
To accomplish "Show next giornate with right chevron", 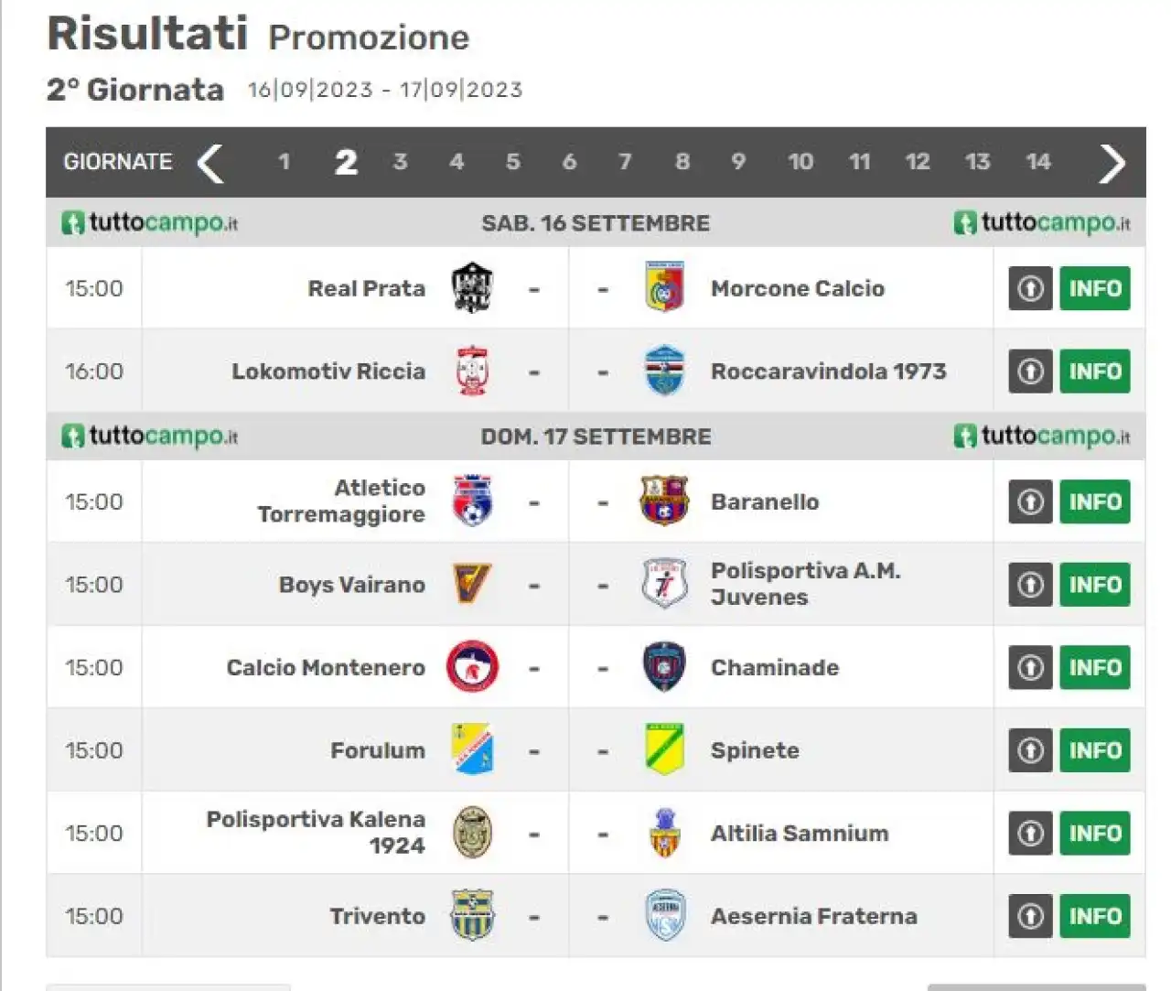I will pos(1112,163).
